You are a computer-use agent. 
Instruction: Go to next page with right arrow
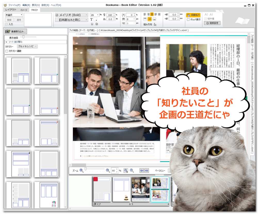click(147, 170)
